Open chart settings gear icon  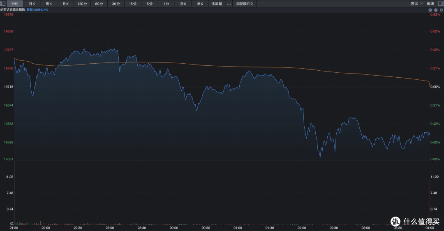441,10
